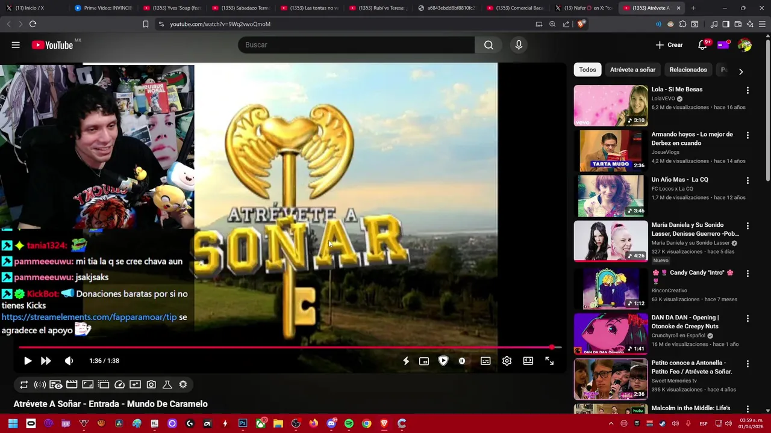Click volume boost icon in enhancer toolbar

(40, 385)
